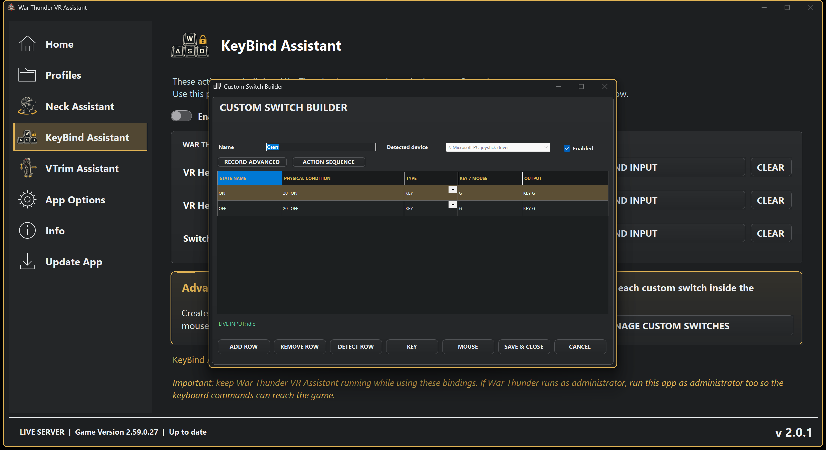Click the Info sidebar label
826x450 pixels.
click(x=55, y=231)
